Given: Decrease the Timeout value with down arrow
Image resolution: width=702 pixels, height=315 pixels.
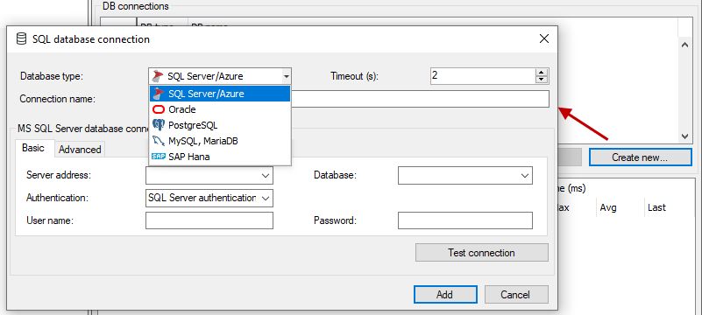Looking at the screenshot, I should (x=542, y=80).
